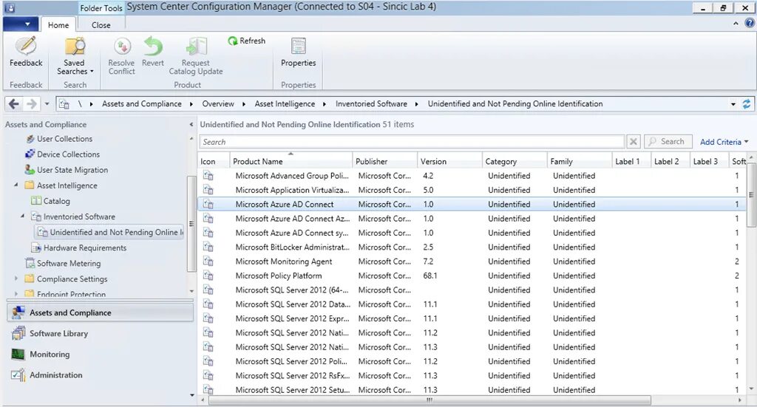Viewport: 757px width, 407px height.
Task: Click Overview in the breadcrumb path
Action: click(x=218, y=103)
